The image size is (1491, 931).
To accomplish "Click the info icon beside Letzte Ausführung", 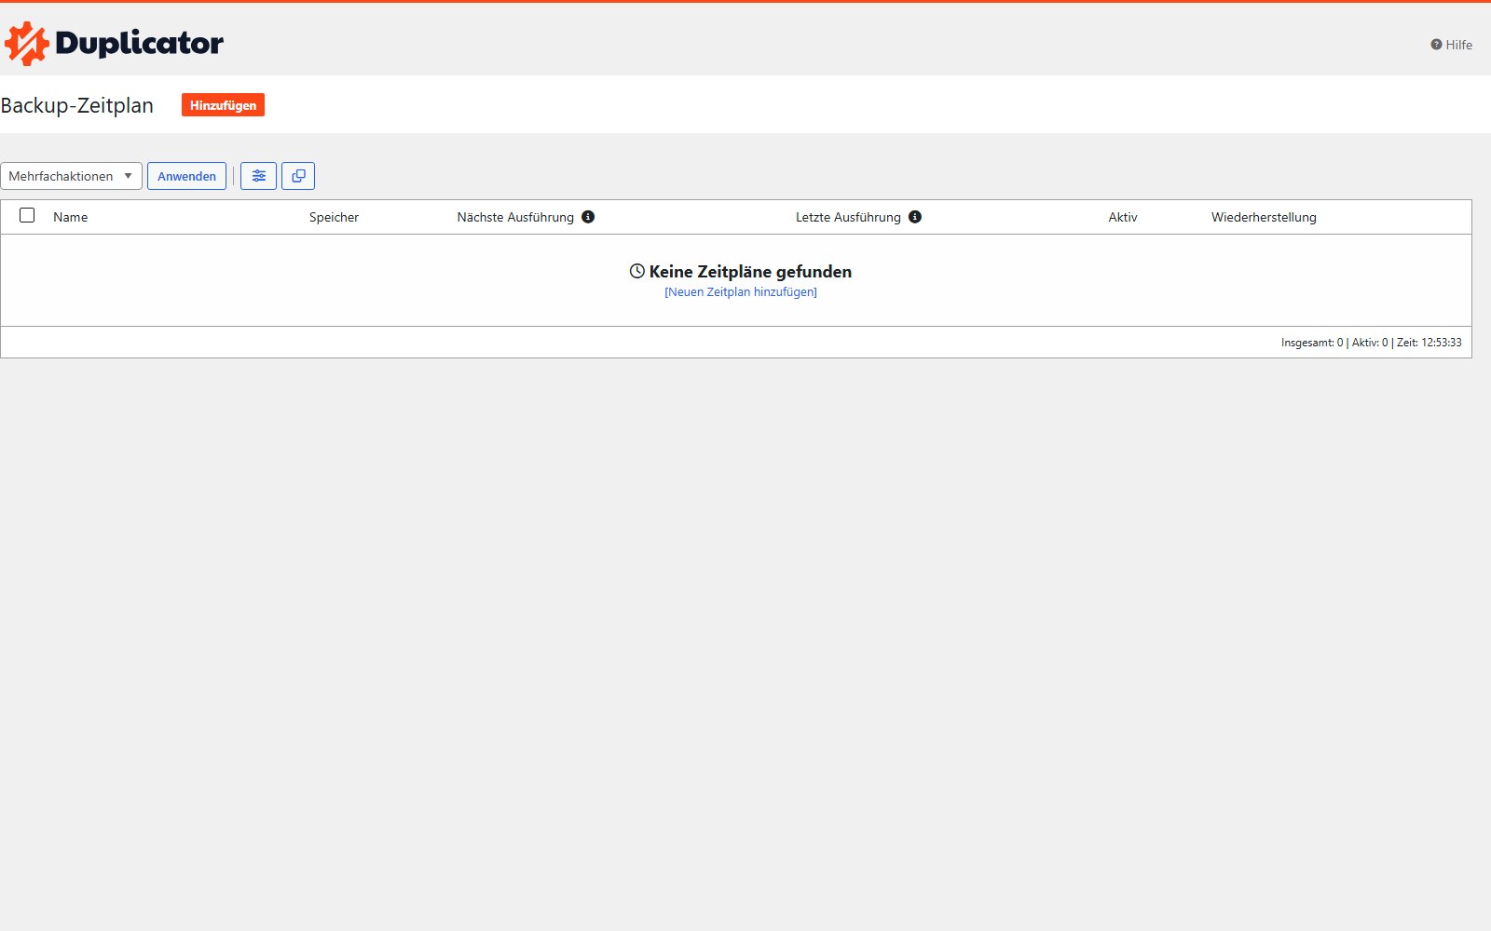I will pos(915,217).
